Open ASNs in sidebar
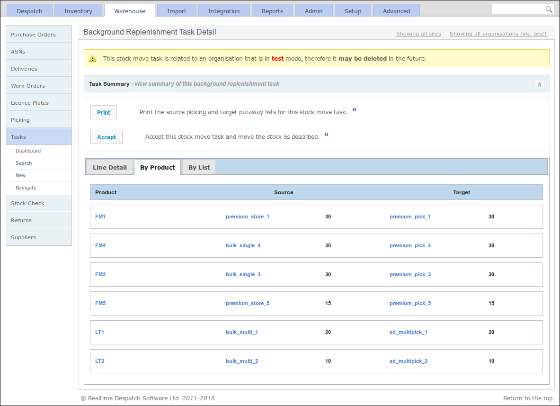The height and width of the screenshot is (406, 560). pyautogui.click(x=39, y=52)
